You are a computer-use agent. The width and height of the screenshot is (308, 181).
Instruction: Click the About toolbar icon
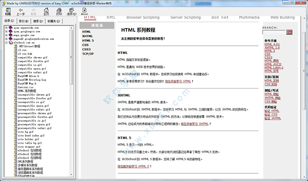(84, 10)
